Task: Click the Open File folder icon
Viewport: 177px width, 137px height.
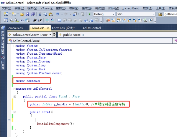Action: [22, 14]
